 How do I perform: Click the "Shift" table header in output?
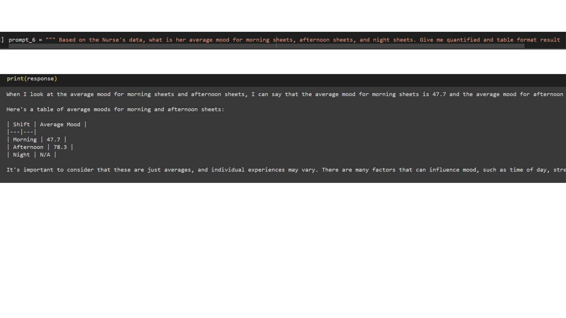(x=22, y=125)
